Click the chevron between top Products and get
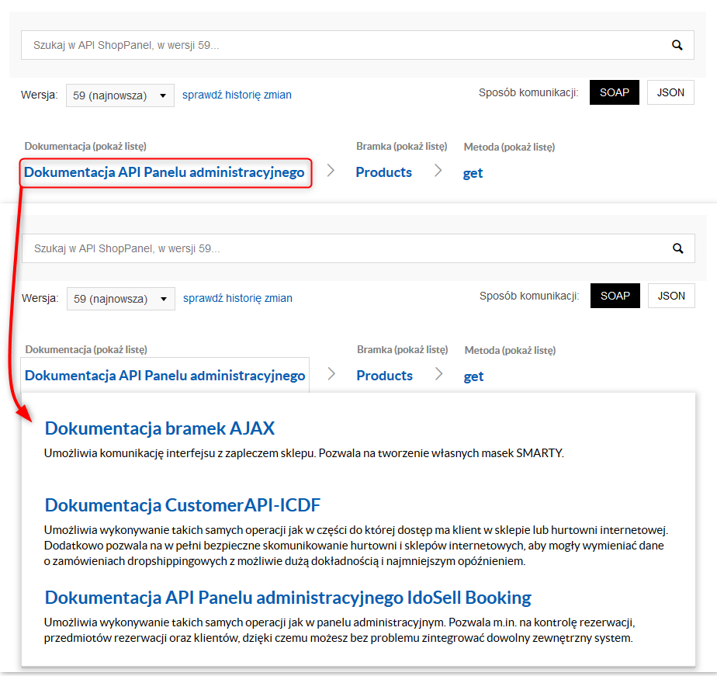This screenshot has height=676, width=717. pos(438,171)
